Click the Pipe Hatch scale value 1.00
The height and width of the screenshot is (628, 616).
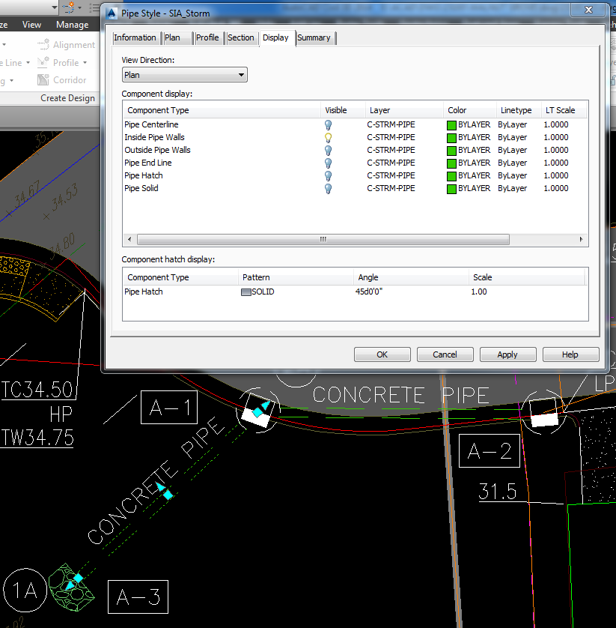point(479,292)
